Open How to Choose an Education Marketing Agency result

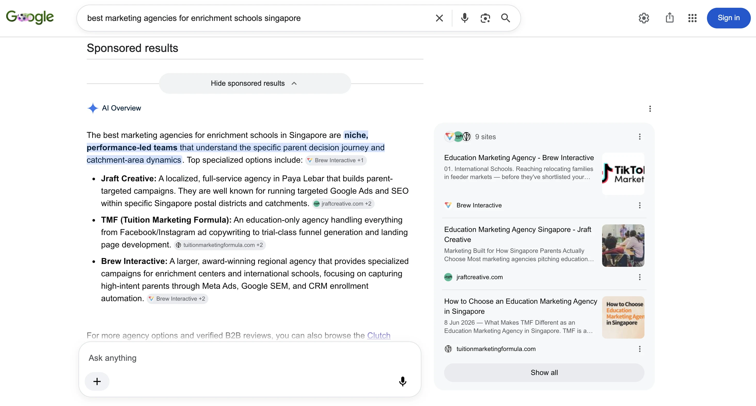click(521, 306)
